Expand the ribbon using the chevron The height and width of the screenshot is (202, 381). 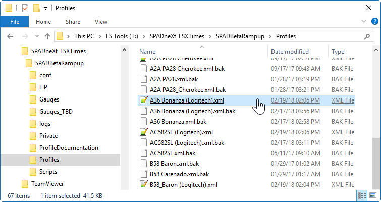(363, 22)
